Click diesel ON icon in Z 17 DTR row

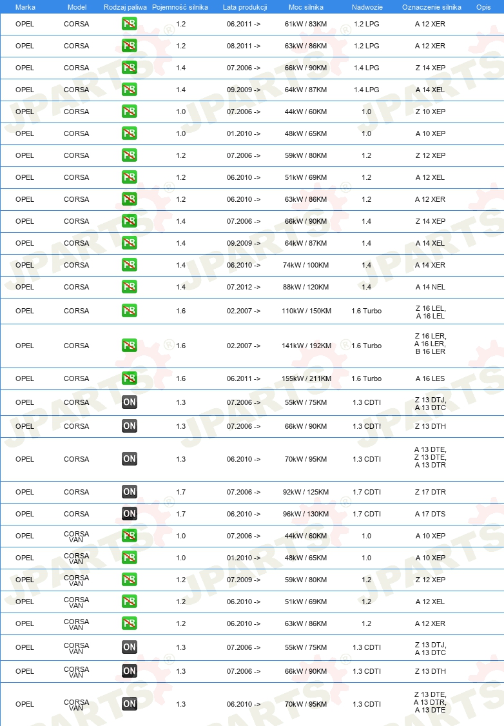[x=130, y=492]
